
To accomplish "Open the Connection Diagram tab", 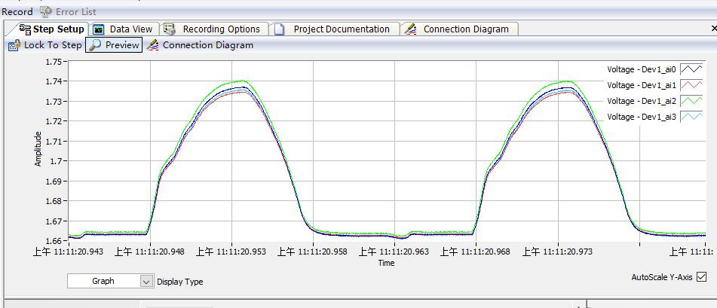I will [x=459, y=29].
